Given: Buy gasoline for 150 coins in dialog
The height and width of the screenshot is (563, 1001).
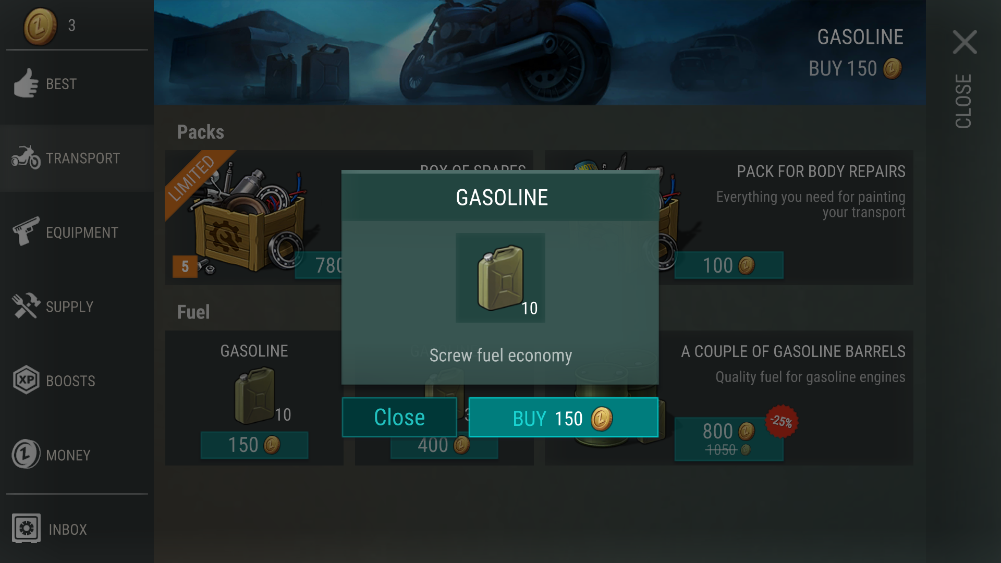Looking at the screenshot, I should (x=564, y=418).
